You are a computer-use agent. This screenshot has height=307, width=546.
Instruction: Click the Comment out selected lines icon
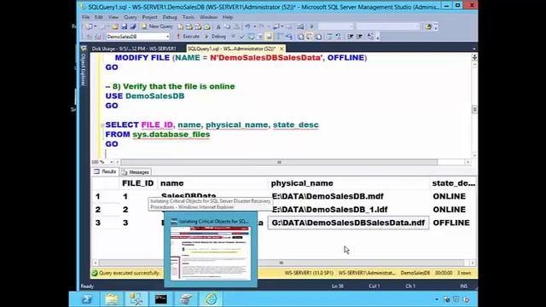pos(330,36)
